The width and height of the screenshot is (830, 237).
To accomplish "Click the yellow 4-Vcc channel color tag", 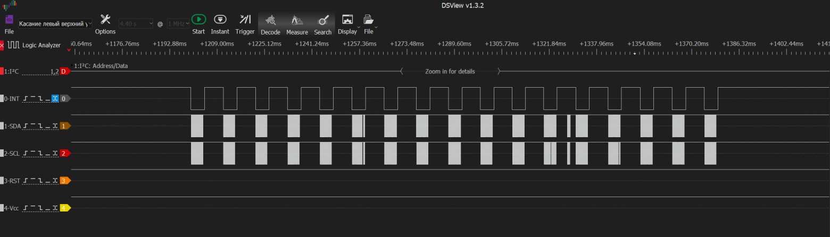I will coord(65,208).
